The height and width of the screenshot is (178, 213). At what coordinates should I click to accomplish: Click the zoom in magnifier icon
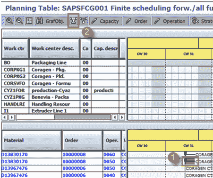coord(9,21)
